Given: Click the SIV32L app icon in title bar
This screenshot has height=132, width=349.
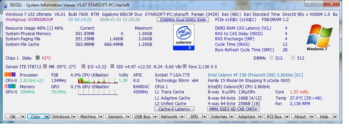Looking at the screenshot, I should pos(6,5).
